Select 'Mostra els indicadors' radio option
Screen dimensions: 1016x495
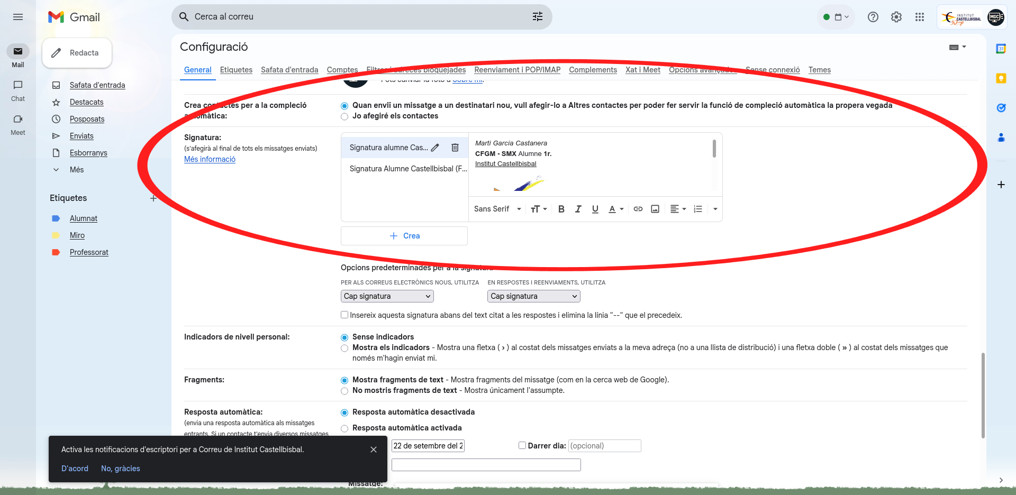[344, 348]
